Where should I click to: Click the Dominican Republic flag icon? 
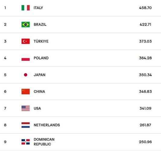click(26, 142)
